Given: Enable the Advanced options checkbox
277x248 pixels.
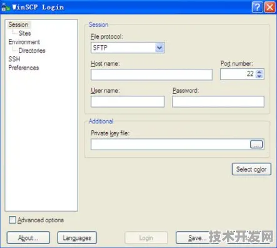Looking at the screenshot, I should 13,220.
